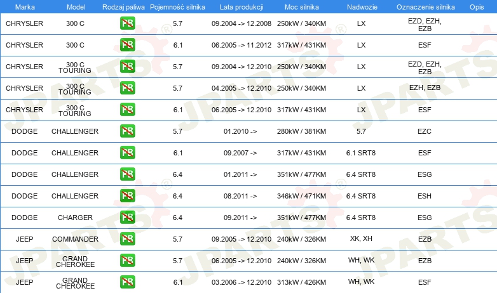Click the Marka column header
The height and width of the screenshot is (293, 497).
pyautogui.click(x=25, y=7)
